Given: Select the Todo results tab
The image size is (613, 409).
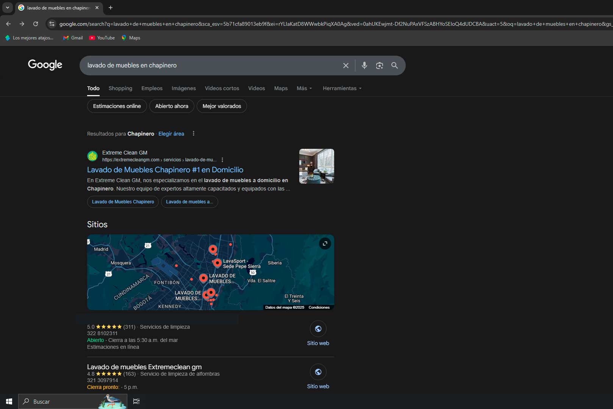Looking at the screenshot, I should [93, 88].
